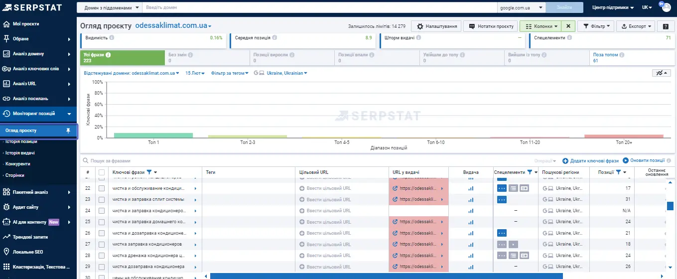
Task: Click the vertical table scrollbar thumb
Action: (x=671, y=206)
